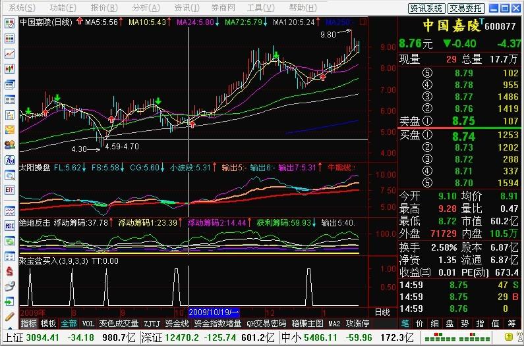Select the QH交易密码 indicator tab
Screen dimensions: 524x346
266,324
